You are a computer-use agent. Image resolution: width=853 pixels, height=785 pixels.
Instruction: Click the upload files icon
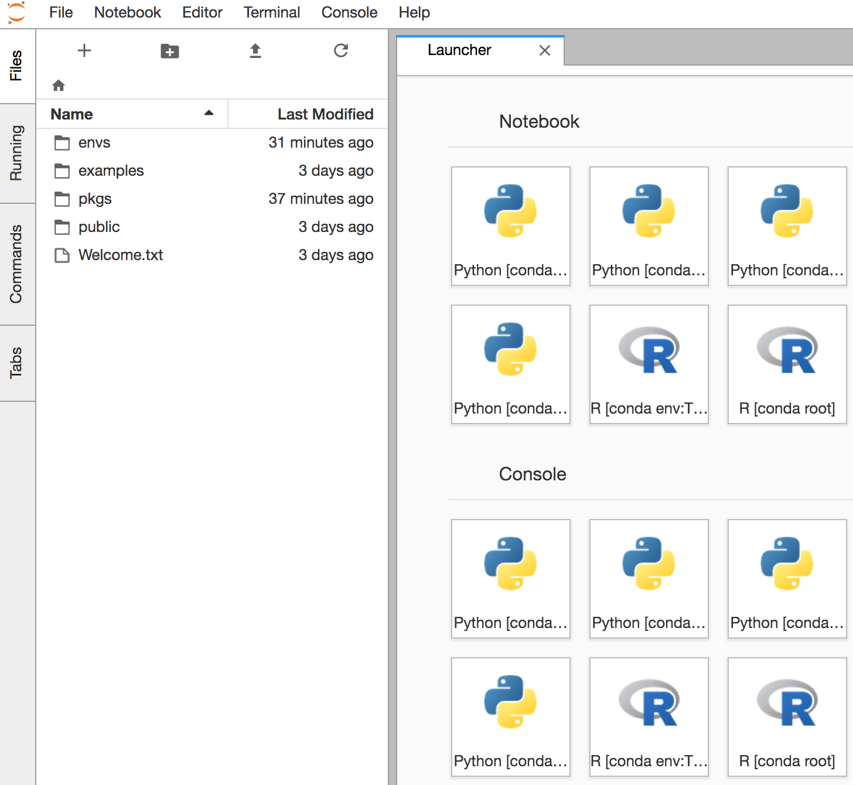tap(255, 51)
